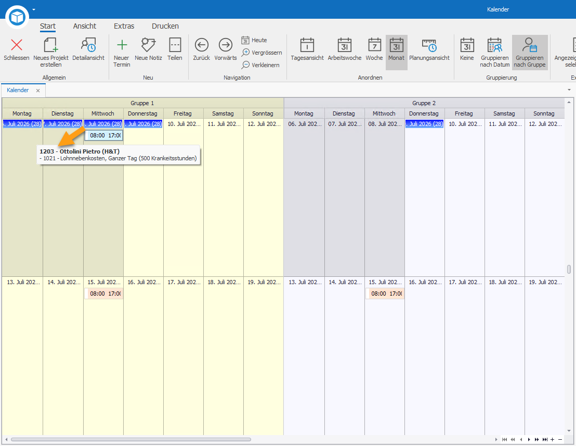Click the Schliessen red X icon
This screenshot has width=576, height=446.
(17, 45)
